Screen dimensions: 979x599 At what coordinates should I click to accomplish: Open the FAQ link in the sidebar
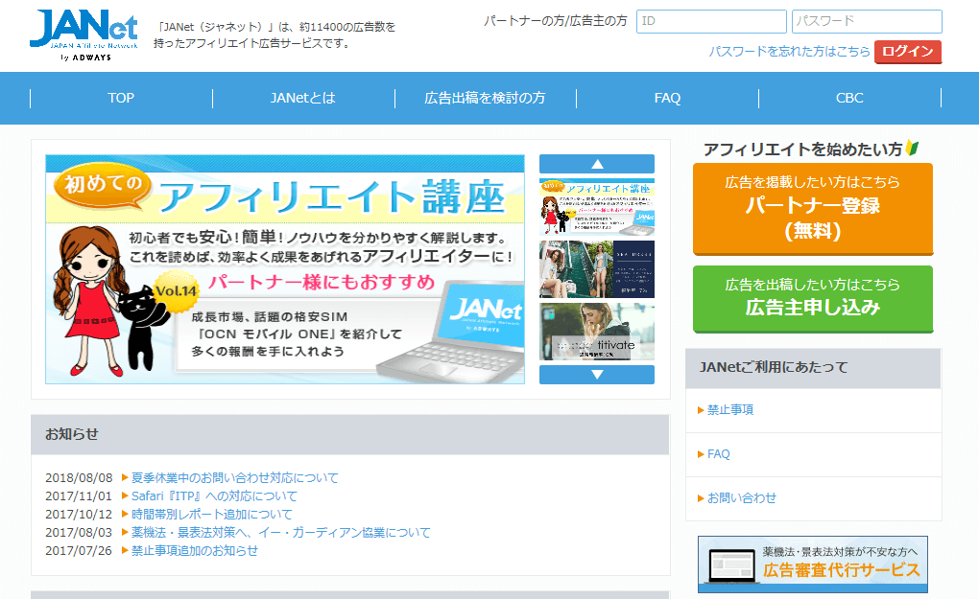(718, 453)
